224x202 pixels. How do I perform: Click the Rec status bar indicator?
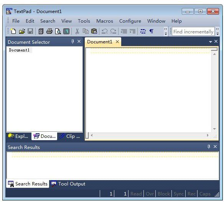tap(191, 194)
